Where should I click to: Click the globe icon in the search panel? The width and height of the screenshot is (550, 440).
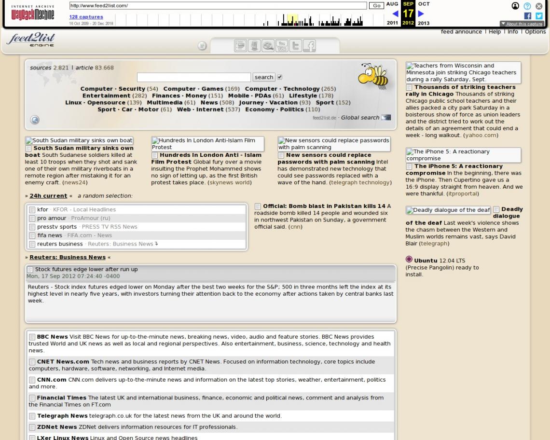(x=35, y=120)
